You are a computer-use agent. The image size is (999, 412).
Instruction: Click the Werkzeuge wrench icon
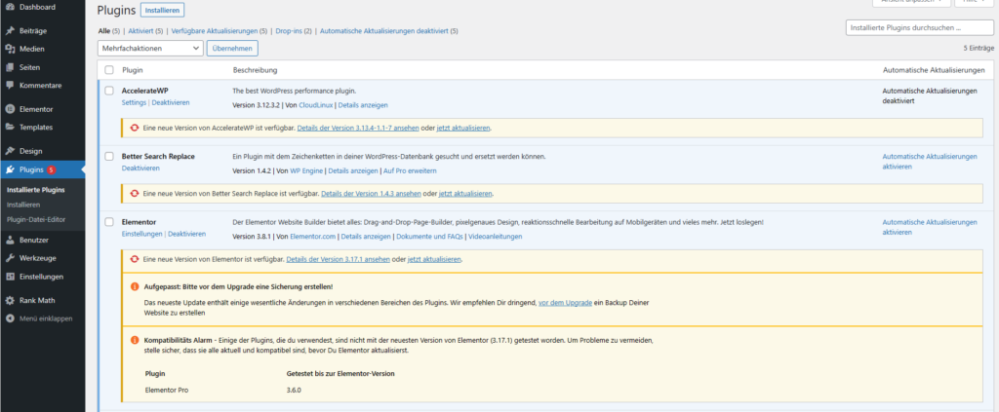(10, 258)
